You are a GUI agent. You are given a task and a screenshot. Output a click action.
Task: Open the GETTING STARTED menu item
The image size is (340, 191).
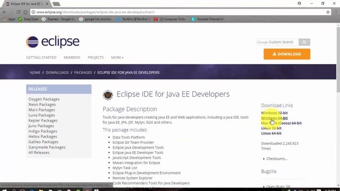[41, 57]
